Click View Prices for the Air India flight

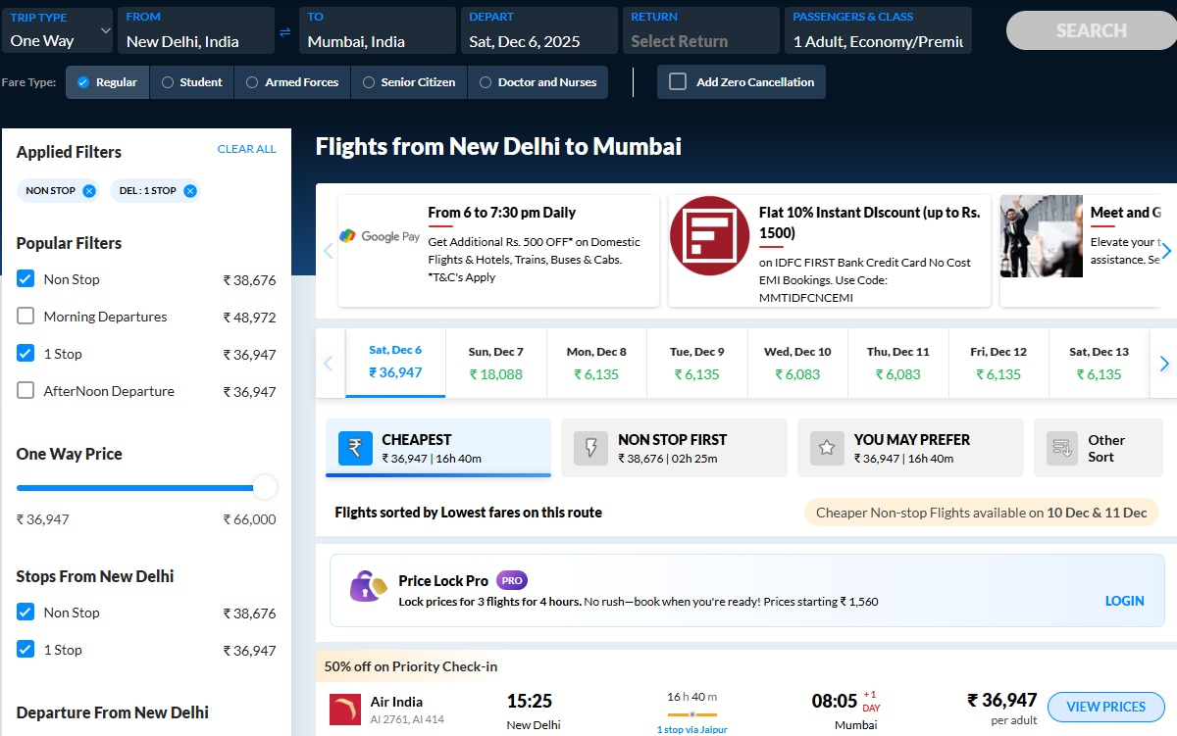click(1105, 707)
